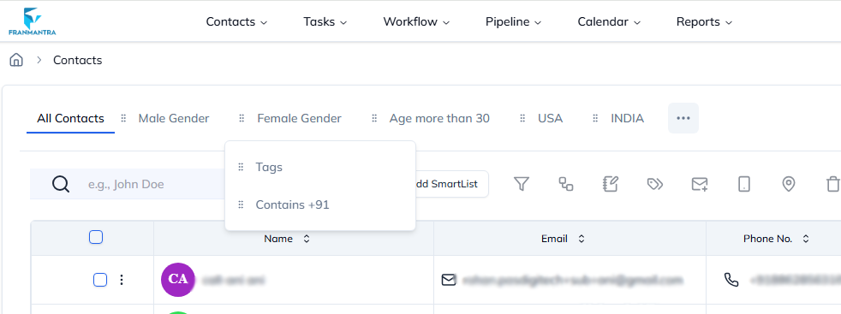841x314 pixels.
Task: Check the CA contact row checkbox
Action: pyautogui.click(x=100, y=280)
